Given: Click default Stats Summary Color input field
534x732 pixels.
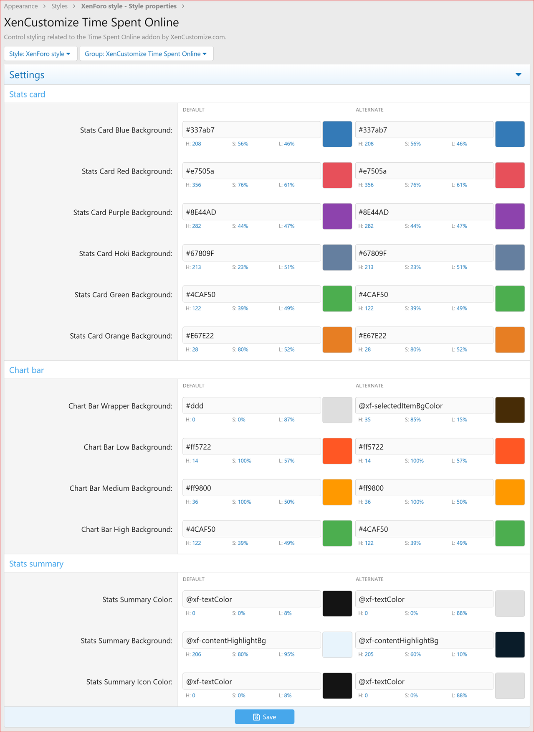Looking at the screenshot, I should [x=251, y=599].
